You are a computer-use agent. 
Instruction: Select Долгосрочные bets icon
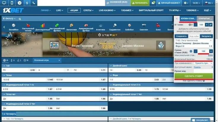pos(42,27)
